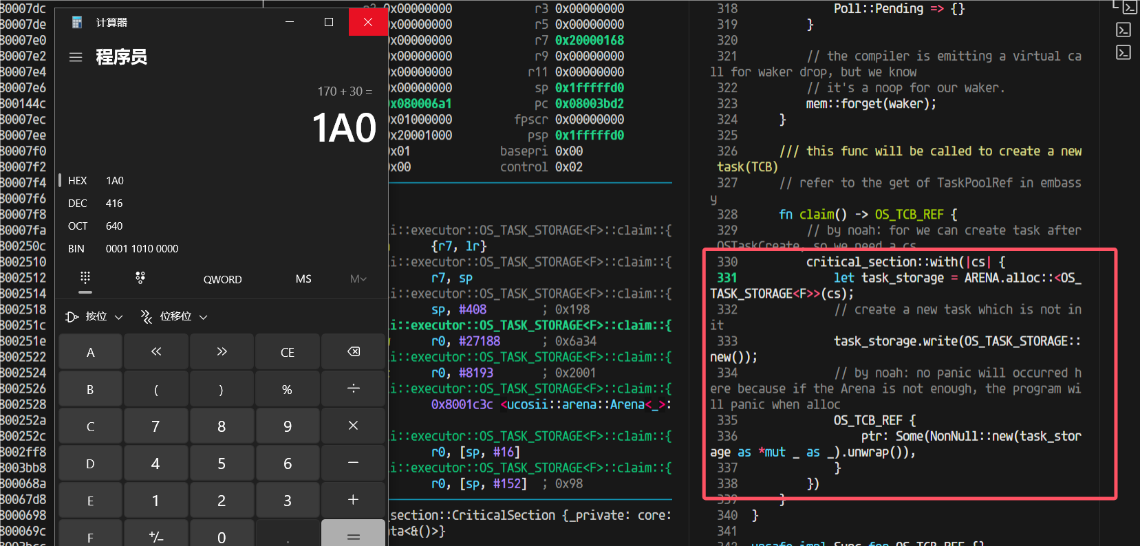This screenshot has width=1140, height=546.
Task: Click the hex digit D key
Action: [x=90, y=463]
